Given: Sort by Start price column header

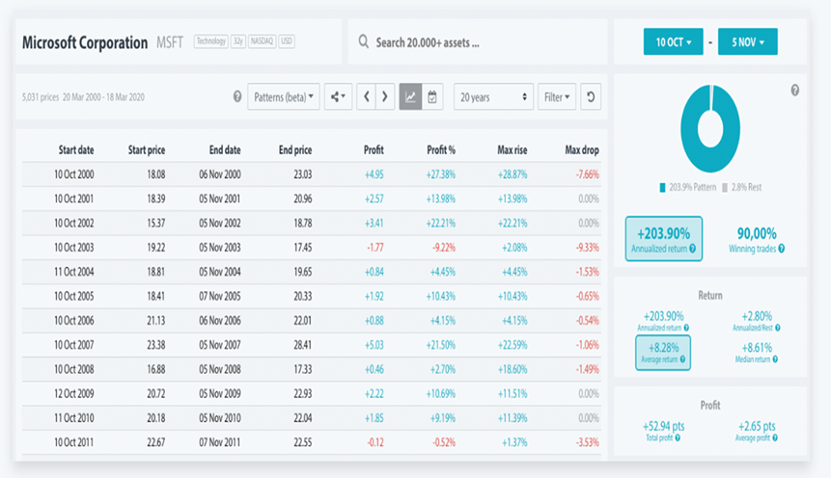Looking at the screenshot, I should [x=147, y=149].
